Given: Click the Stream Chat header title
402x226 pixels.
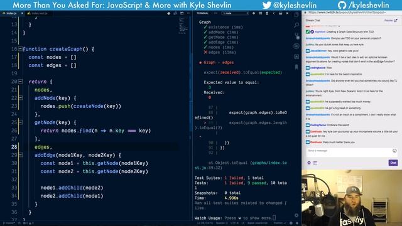Looking at the screenshot, I should (313, 21).
